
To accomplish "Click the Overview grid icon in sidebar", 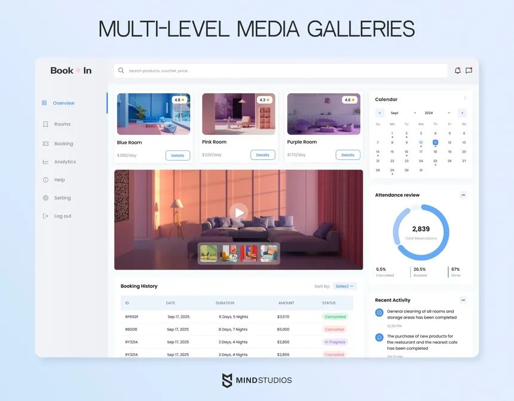I will [x=44, y=103].
